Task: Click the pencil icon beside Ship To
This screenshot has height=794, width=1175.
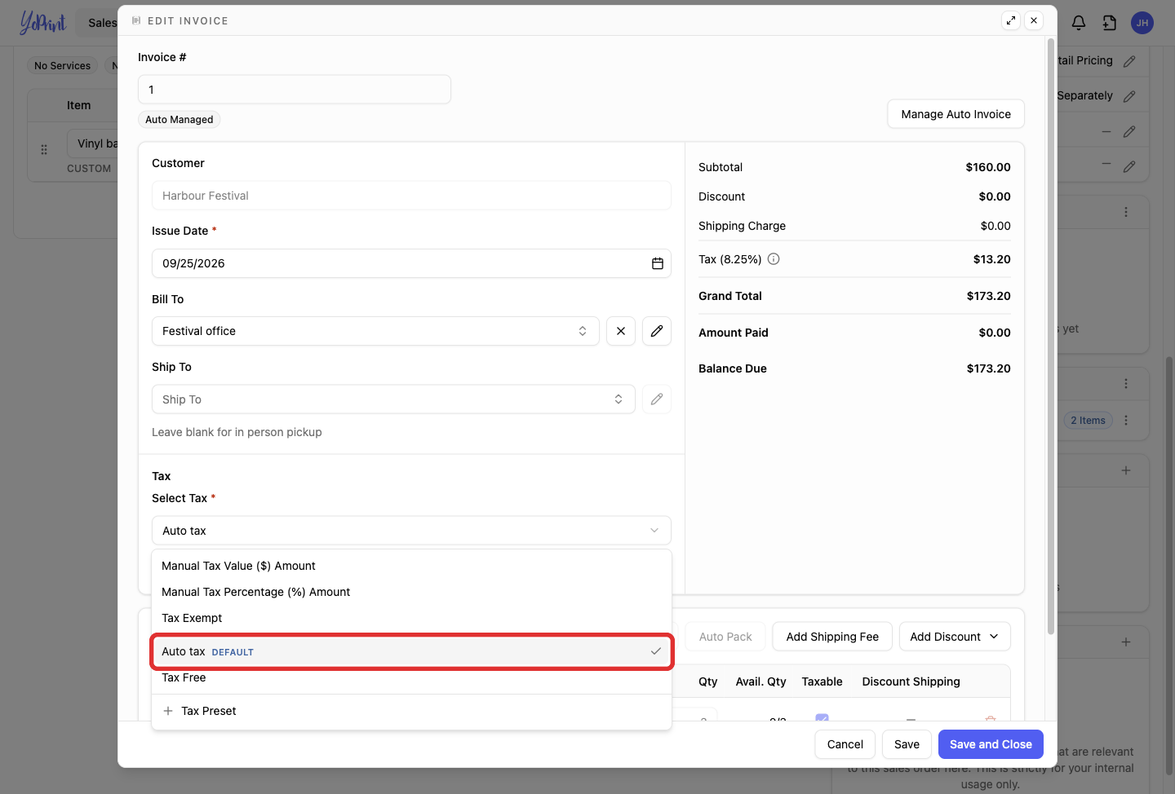Action: pyautogui.click(x=657, y=399)
